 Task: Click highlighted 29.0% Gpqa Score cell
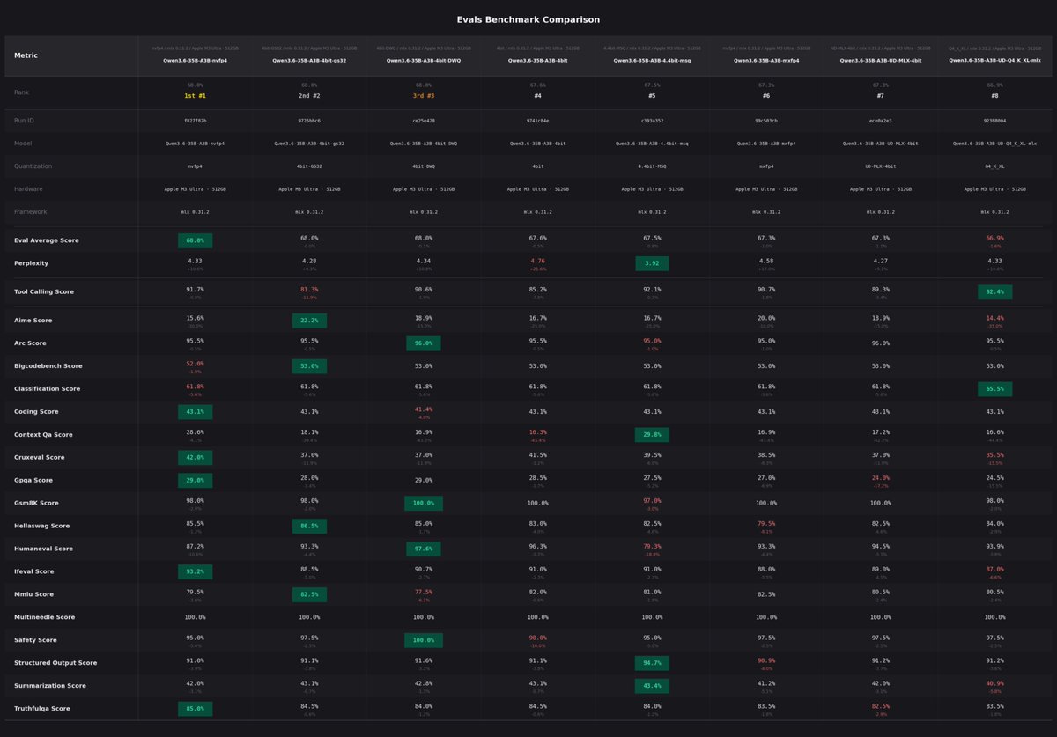tap(195, 481)
